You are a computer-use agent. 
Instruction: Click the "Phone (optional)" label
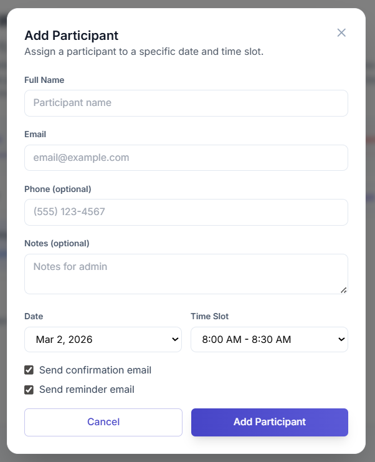[x=58, y=189]
